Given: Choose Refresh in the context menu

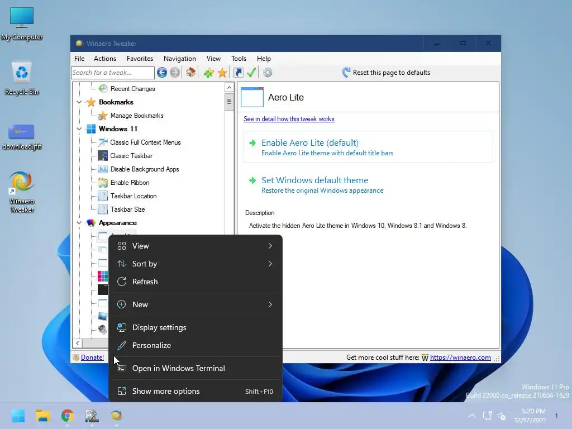Looking at the screenshot, I should tap(196, 282).
